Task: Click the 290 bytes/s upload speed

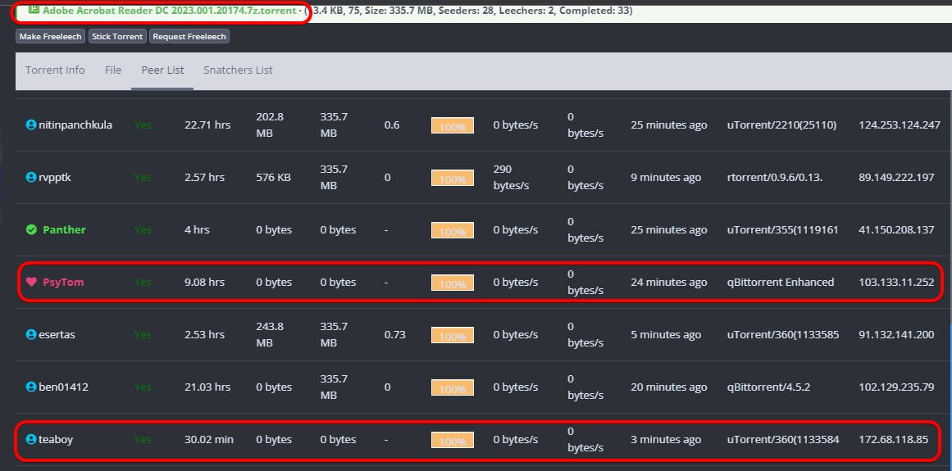Action: point(511,177)
